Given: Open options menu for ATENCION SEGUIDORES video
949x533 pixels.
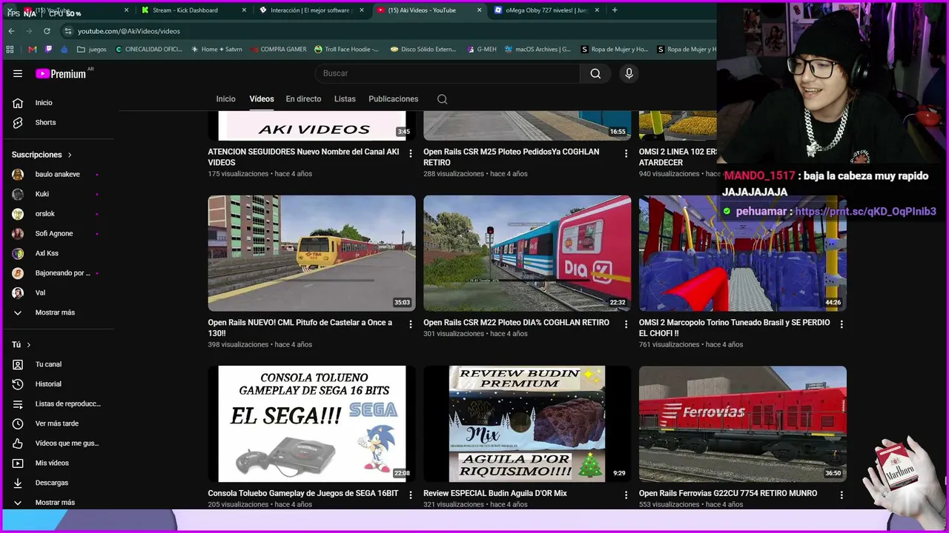Looking at the screenshot, I should click(x=411, y=154).
